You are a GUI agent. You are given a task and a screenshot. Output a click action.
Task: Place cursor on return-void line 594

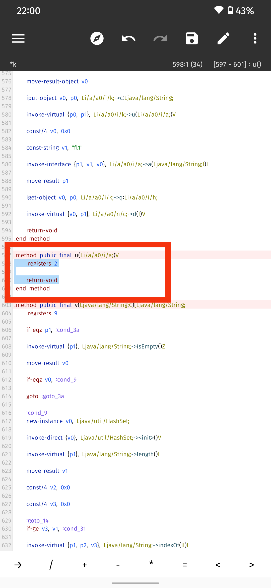[42, 230]
